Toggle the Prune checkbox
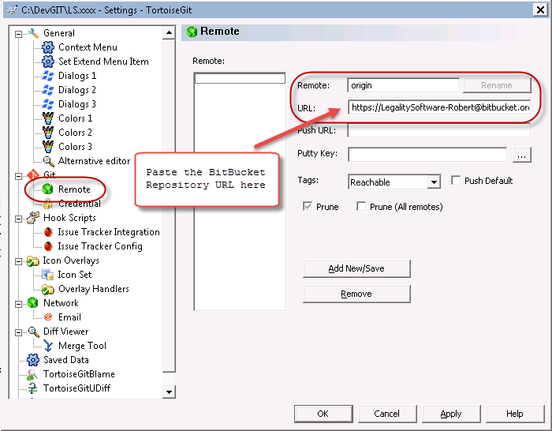The height and width of the screenshot is (431, 552). point(308,207)
